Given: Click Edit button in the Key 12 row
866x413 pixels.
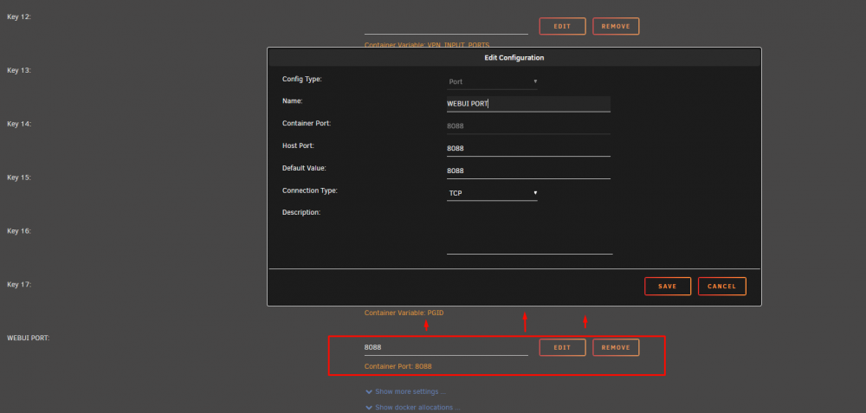Looking at the screenshot, I should coord(562,26).
